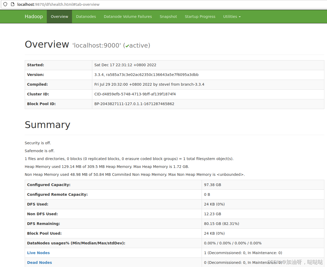The height and width of the screenshot is (267, 327).
Task: Click the Compiled date value
Action: pos(149,84)
